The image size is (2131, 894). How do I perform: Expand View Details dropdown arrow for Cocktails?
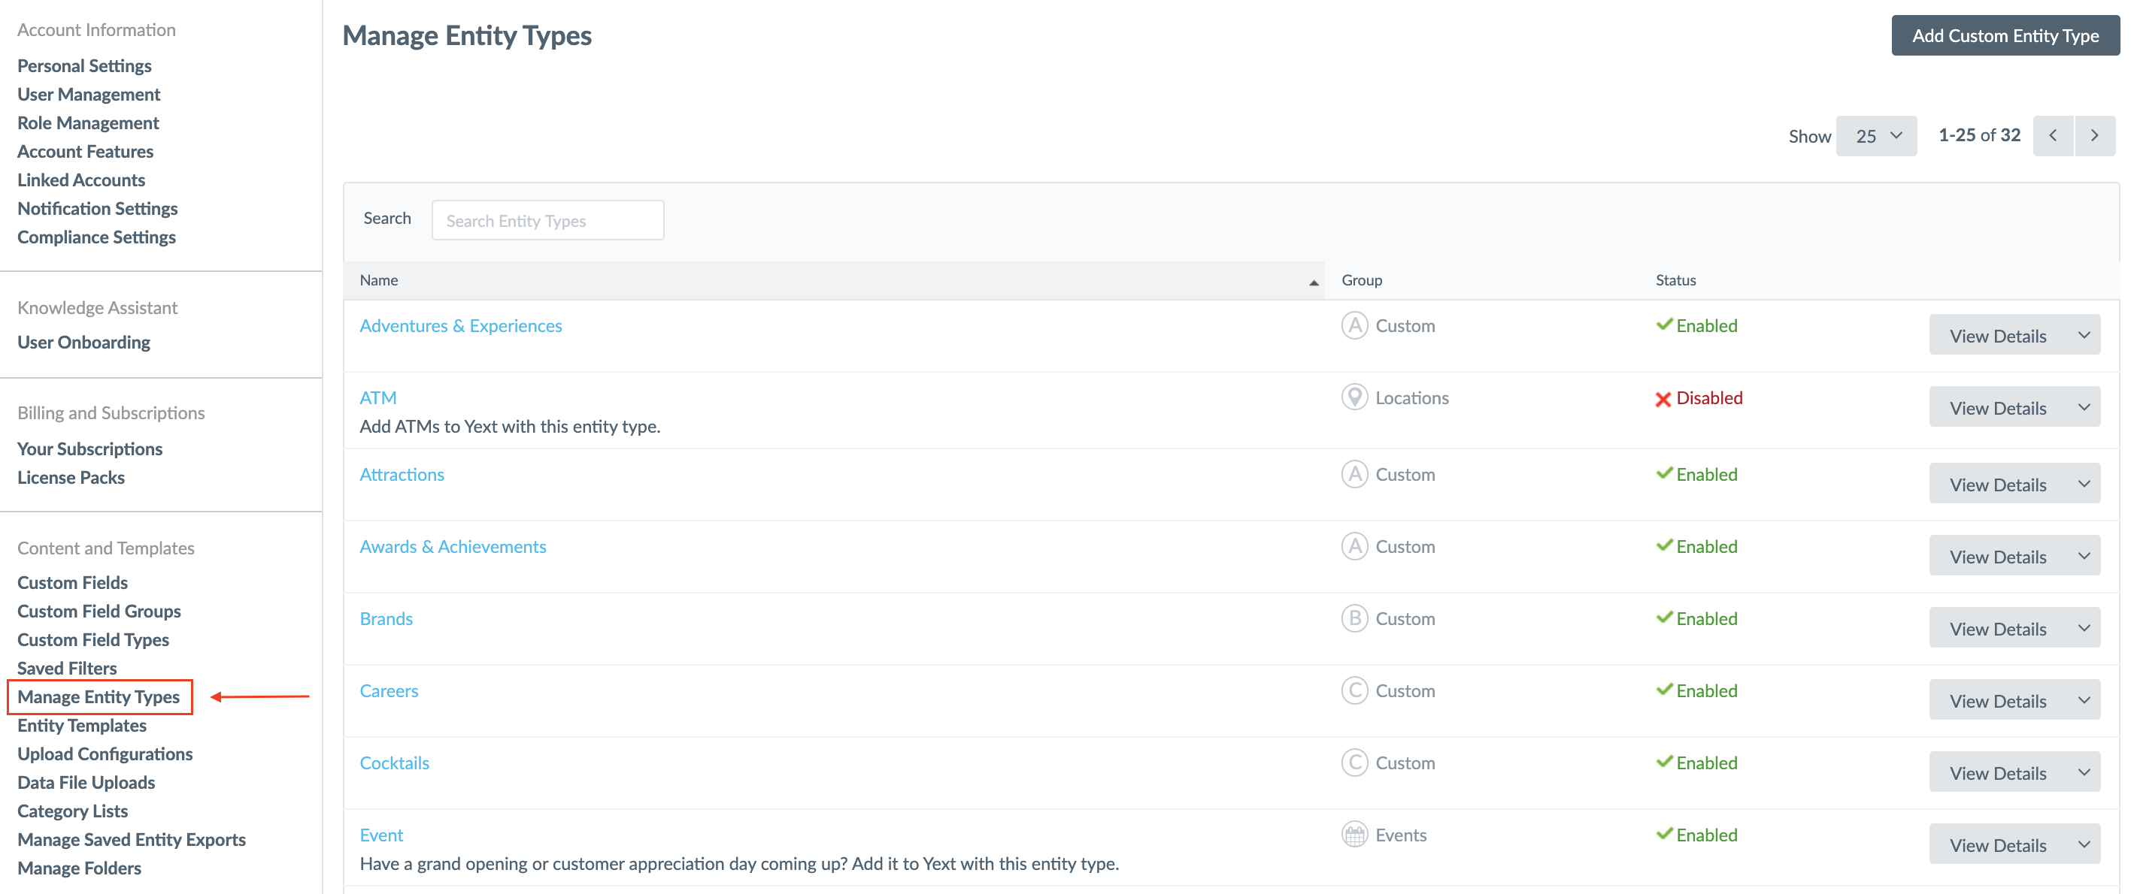coord(2083,772)
